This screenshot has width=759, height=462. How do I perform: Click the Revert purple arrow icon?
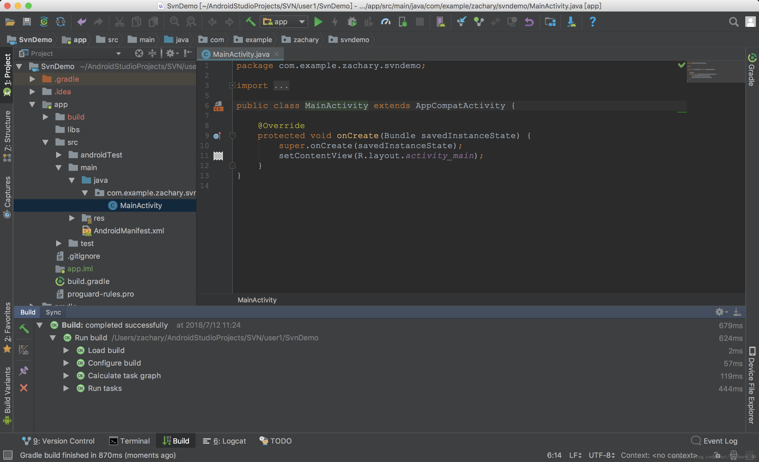click(x=529, y=22)
